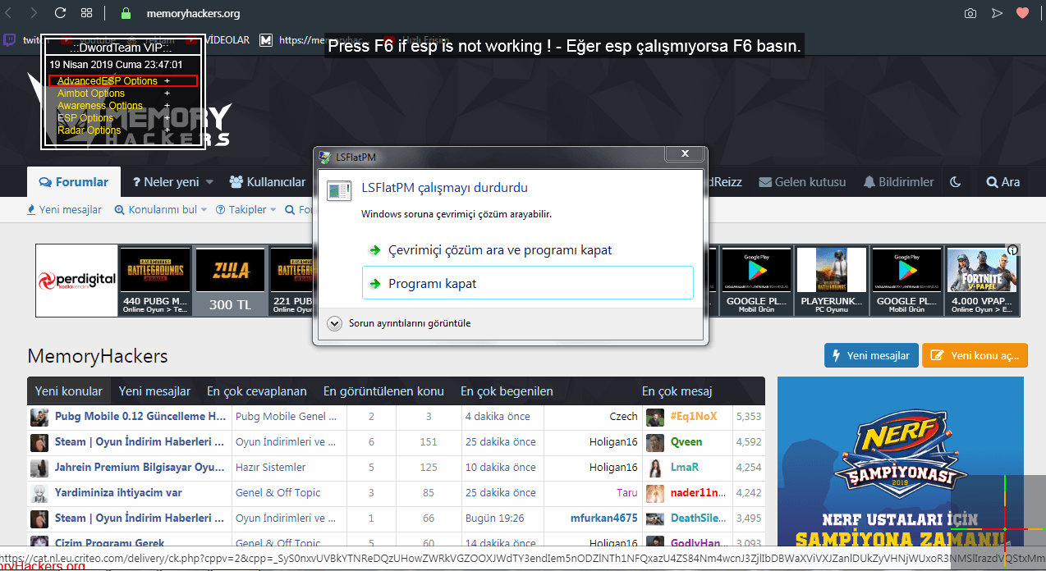Switch to the Forumlar navigation tab
The height and width of the screenshot is (571, 1046).
coord(74,182)
